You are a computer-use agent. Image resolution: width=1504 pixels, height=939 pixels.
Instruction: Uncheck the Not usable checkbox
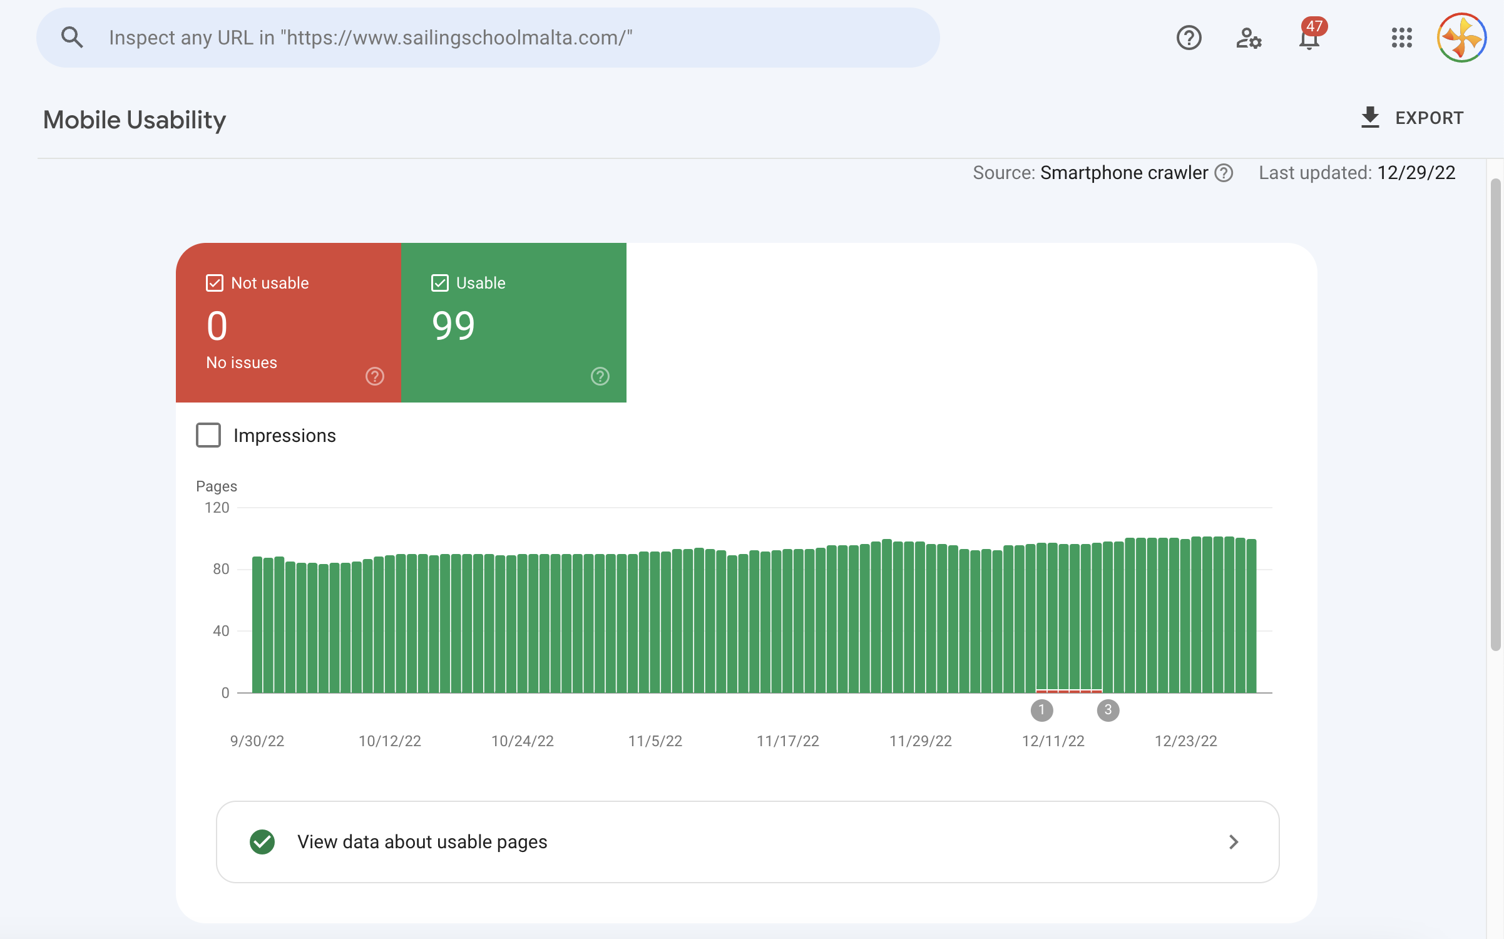(x=215, y=283)
